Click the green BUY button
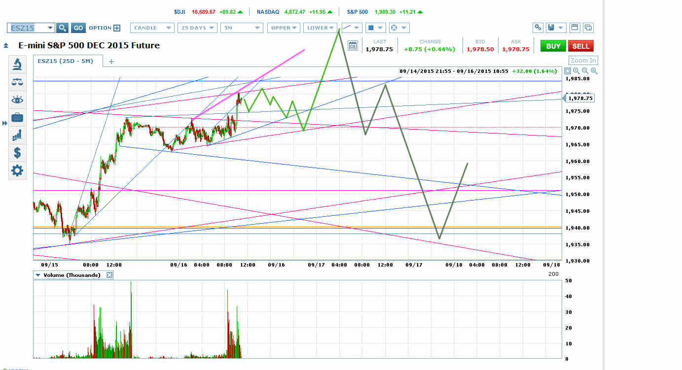 pyautogui.click(x=553, y=46)
